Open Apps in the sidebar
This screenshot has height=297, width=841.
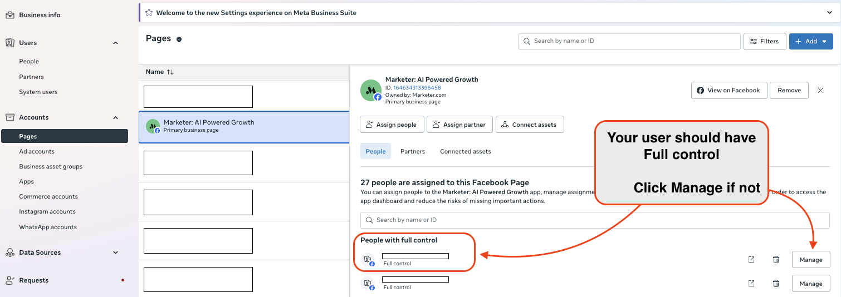[26, 181]
